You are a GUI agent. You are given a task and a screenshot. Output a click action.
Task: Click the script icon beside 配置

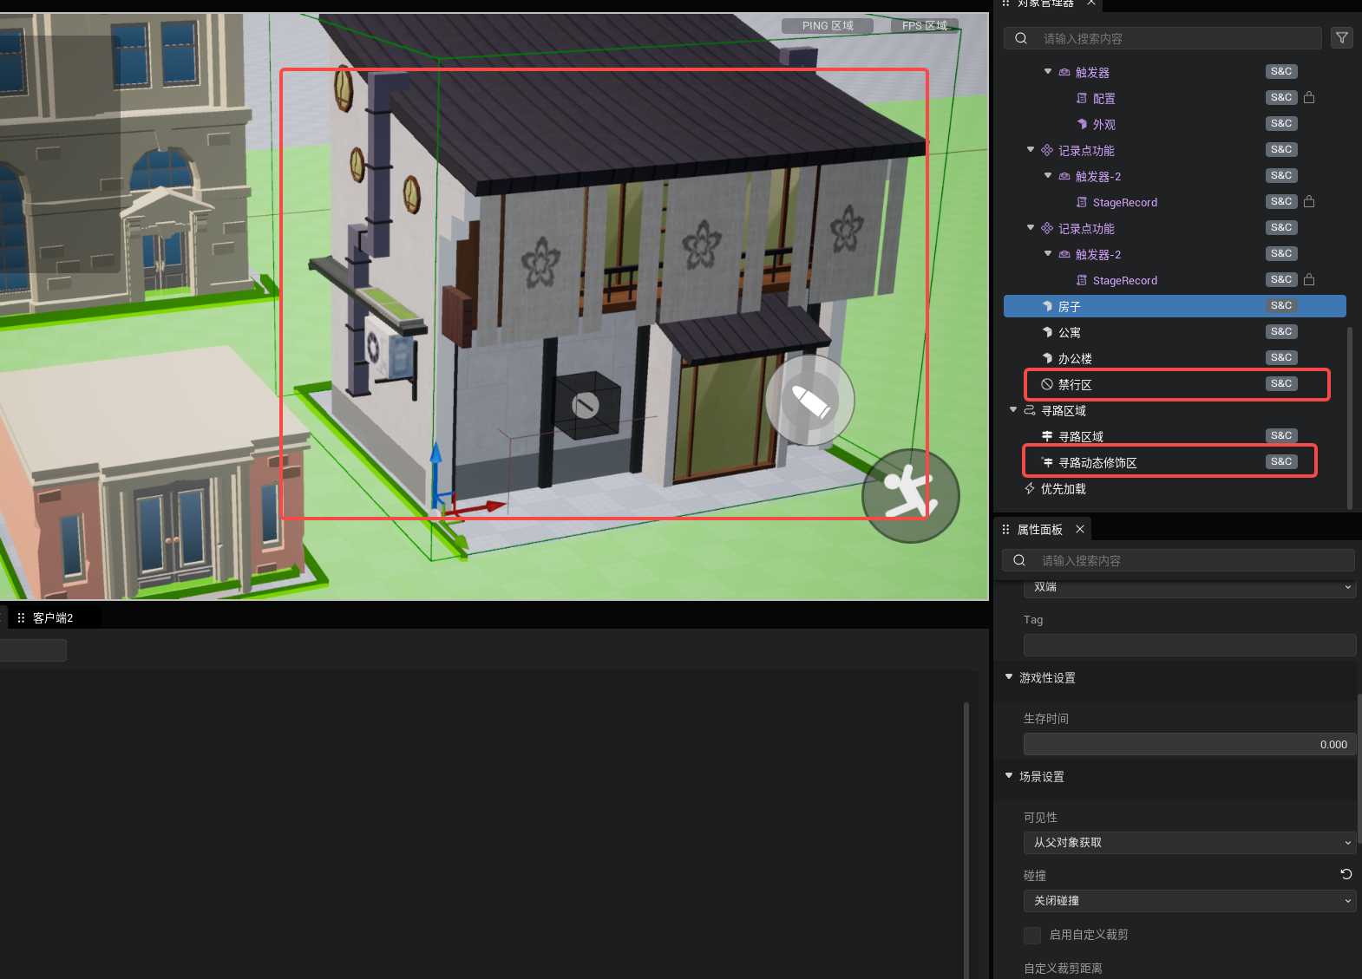[x=1082, y=98]
